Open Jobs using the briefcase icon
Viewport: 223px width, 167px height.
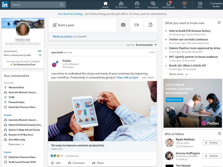[137, 4]
